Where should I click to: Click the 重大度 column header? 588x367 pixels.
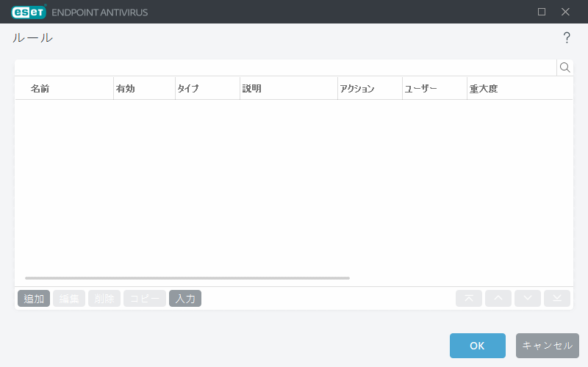pos(483,89)
